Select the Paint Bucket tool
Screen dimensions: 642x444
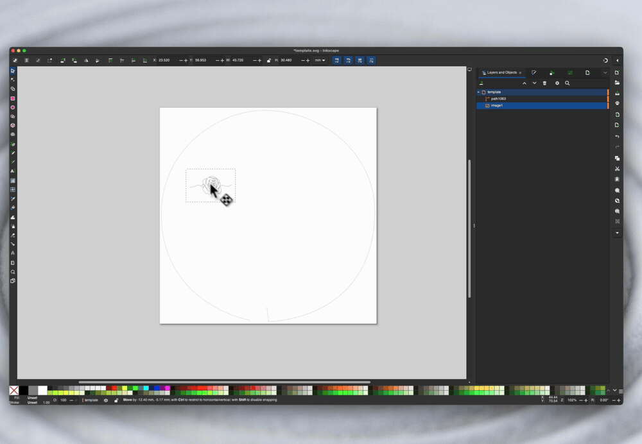[13, 208]
